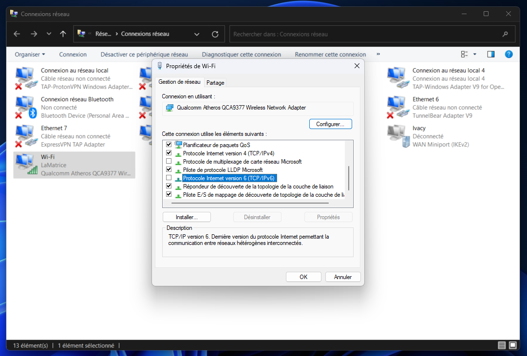Viewport: 527px width, 356px height.
Task: Open the view options dropdown arrow
Action: pos(475,54)
